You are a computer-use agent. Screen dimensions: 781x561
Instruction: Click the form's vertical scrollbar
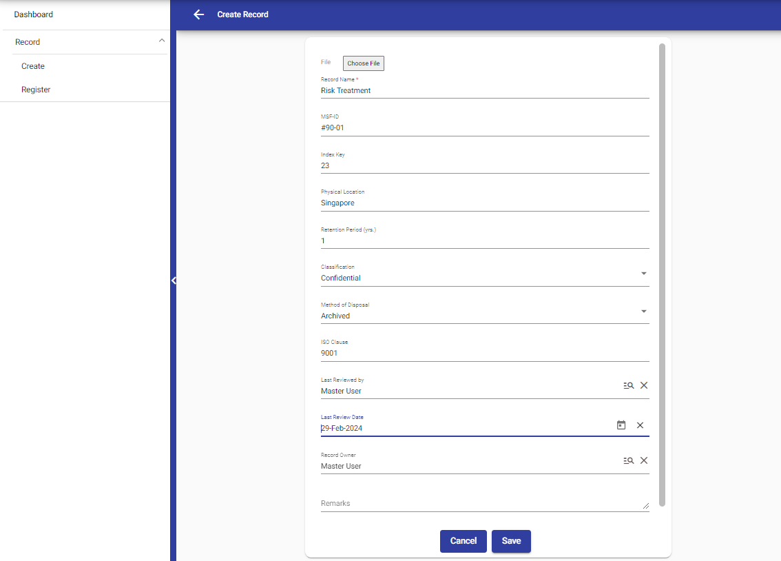pyautogui.click(x=662, y=276)
